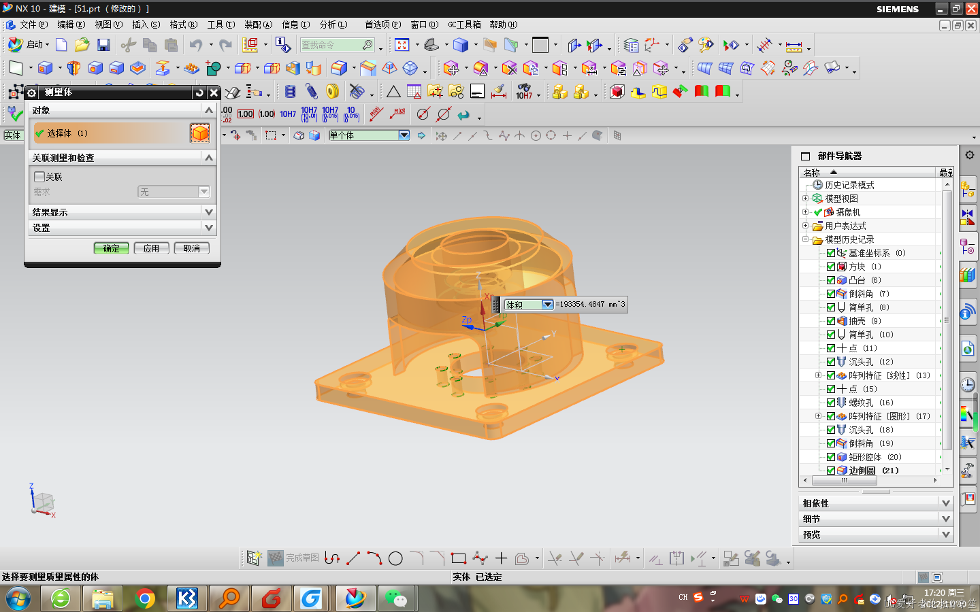Click the point sketch plus icon
The height and width of the screenshot is (612, 980).
click(x=501, y=558)
